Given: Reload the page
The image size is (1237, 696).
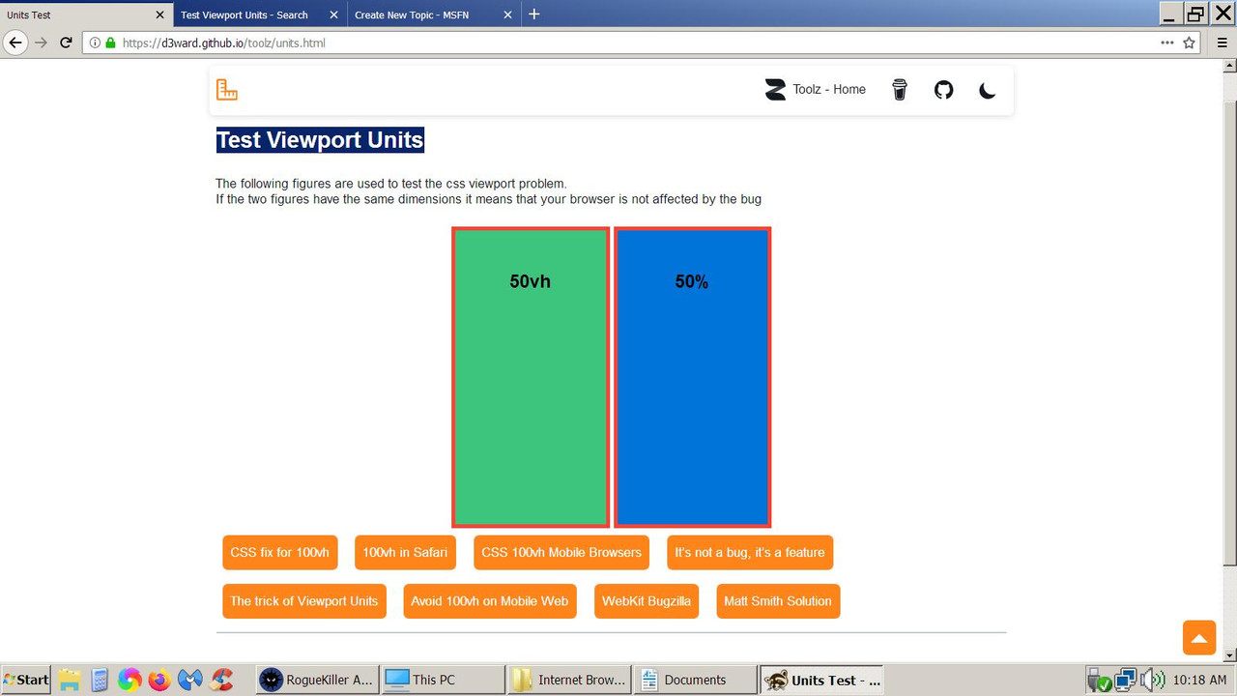Looking at the screenshot, I should 66,43.
